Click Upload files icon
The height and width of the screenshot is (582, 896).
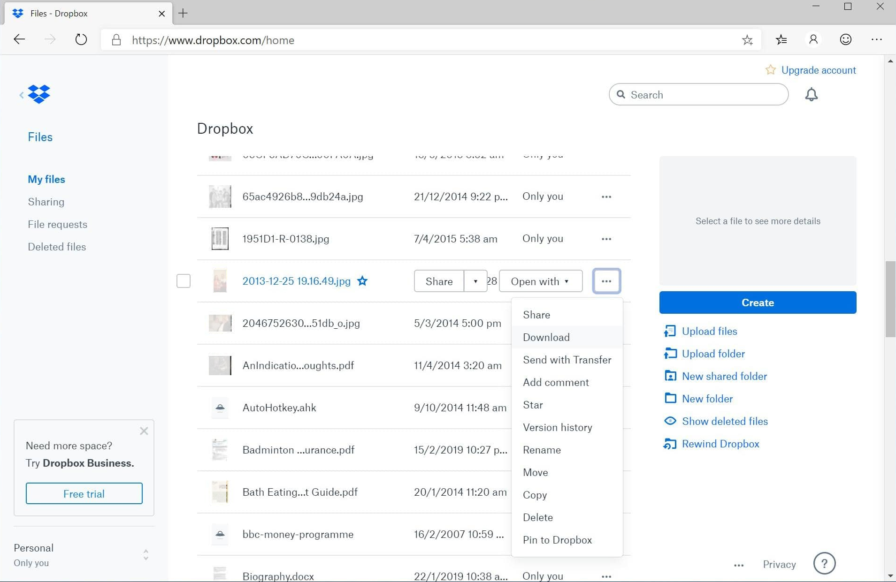pos(670,331)
